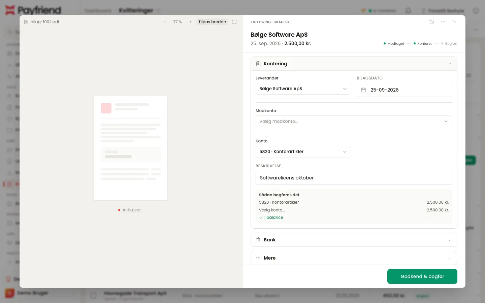The height and width of the screenshot is (303, 485).
Task: Click the header amount 2.500,00 kr.
Action: click(x=298, y=43)
